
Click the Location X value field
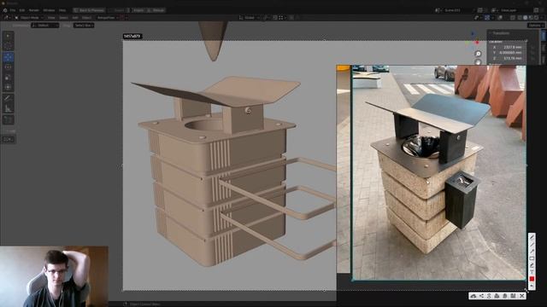[508, 47]
